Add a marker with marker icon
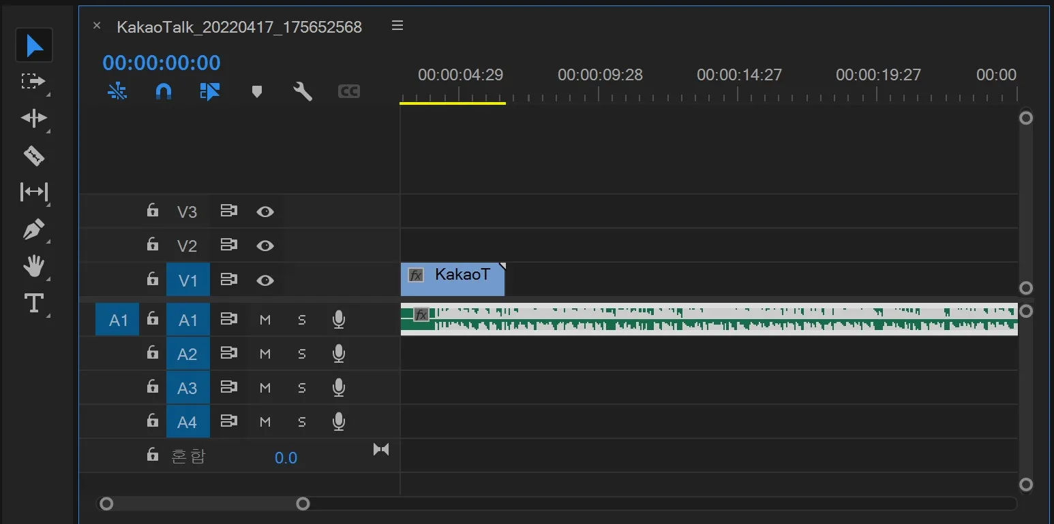Viewport: 1054px width, 524px height. [257, 91]
